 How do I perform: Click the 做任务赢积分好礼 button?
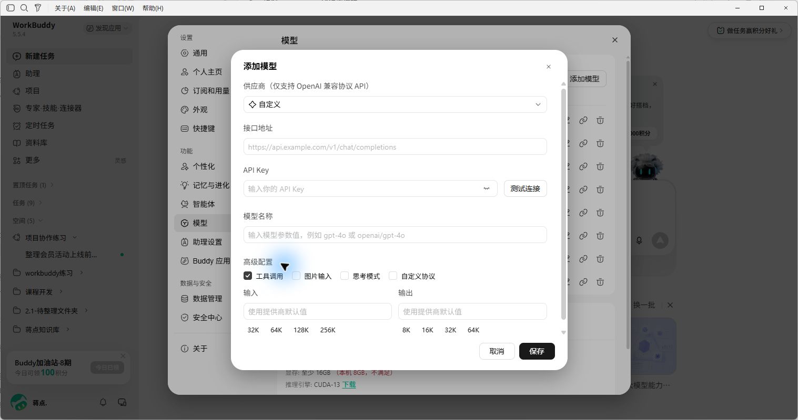click(x=749, y=30)
